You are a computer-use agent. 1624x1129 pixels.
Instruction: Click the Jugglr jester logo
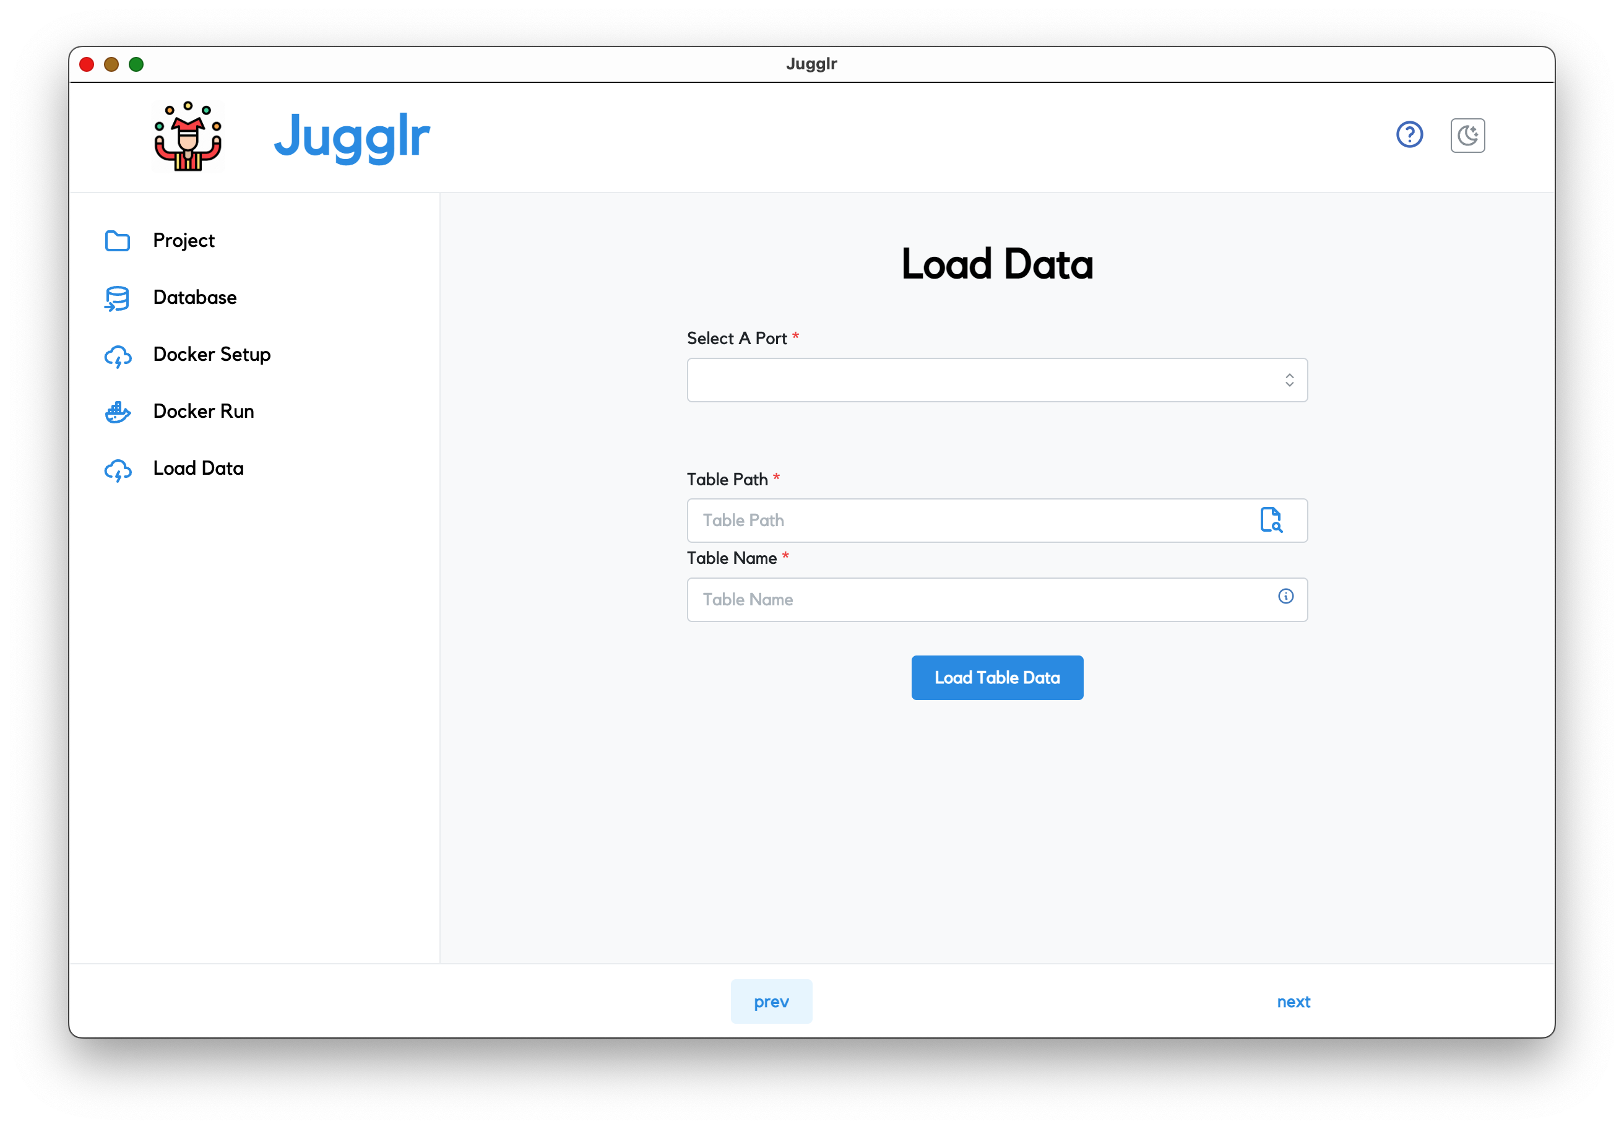point(187,136)
